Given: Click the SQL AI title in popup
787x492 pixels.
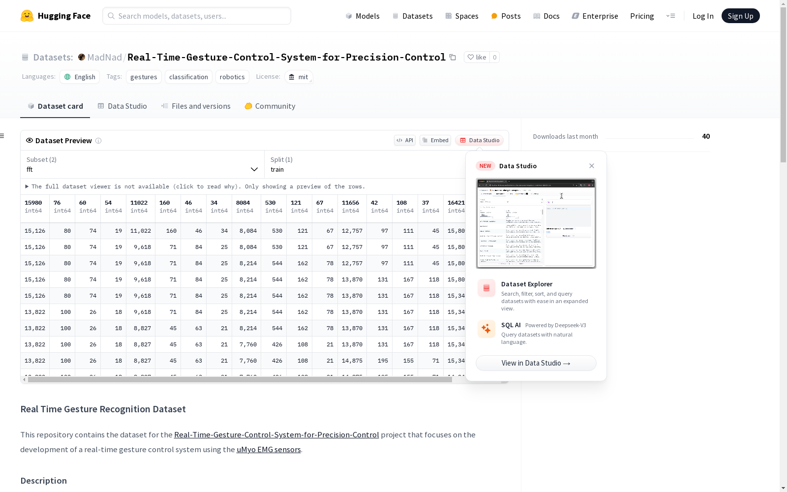Looking at the screenshot, I should tap(511, 325).
